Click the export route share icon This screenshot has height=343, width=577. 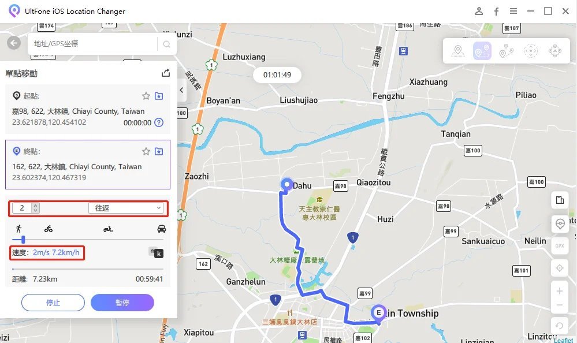[x=166, y=73]
